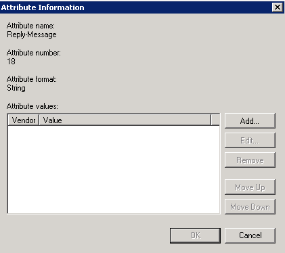
Task: Sort by the Value column header
Action: tap(125, 120)
